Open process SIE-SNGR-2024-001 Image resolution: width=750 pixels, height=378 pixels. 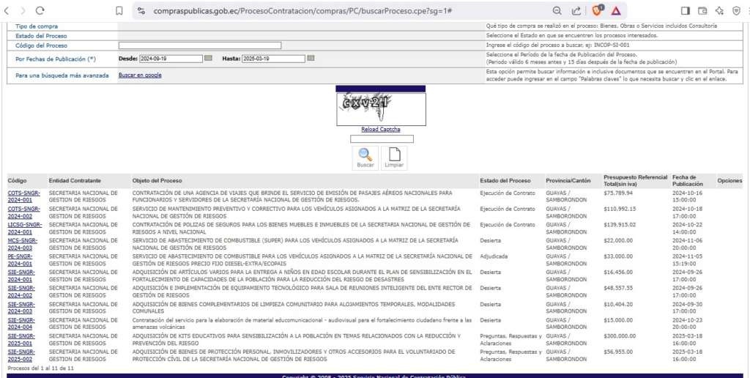pyautogui.click(x=21, y=275)
